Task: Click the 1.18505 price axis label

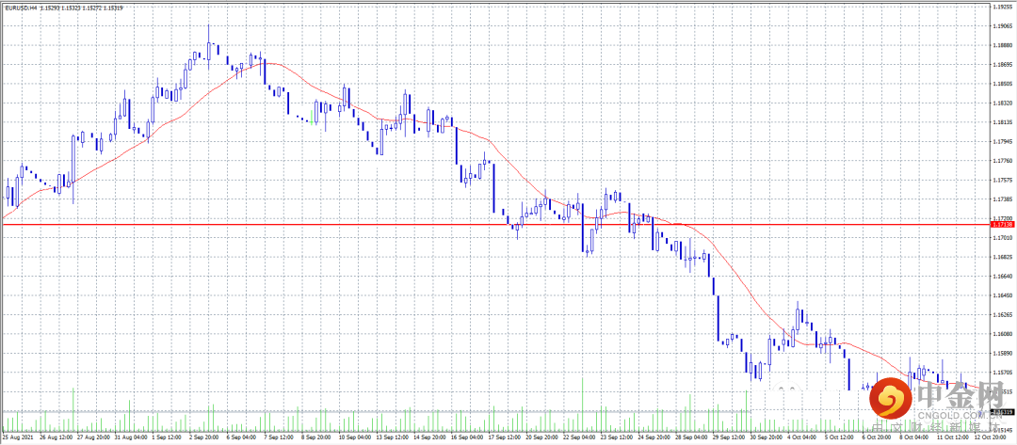Action: pos(1002,84)
